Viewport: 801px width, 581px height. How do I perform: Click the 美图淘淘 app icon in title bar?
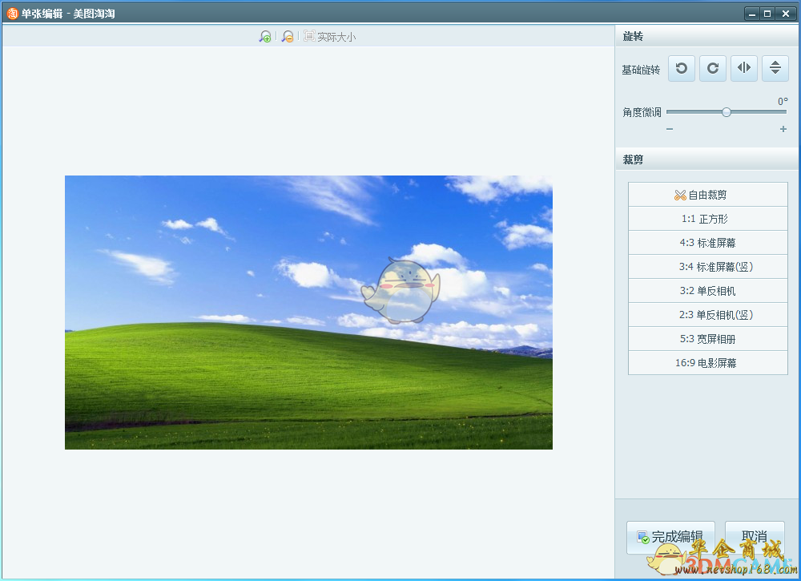(12, 14)
